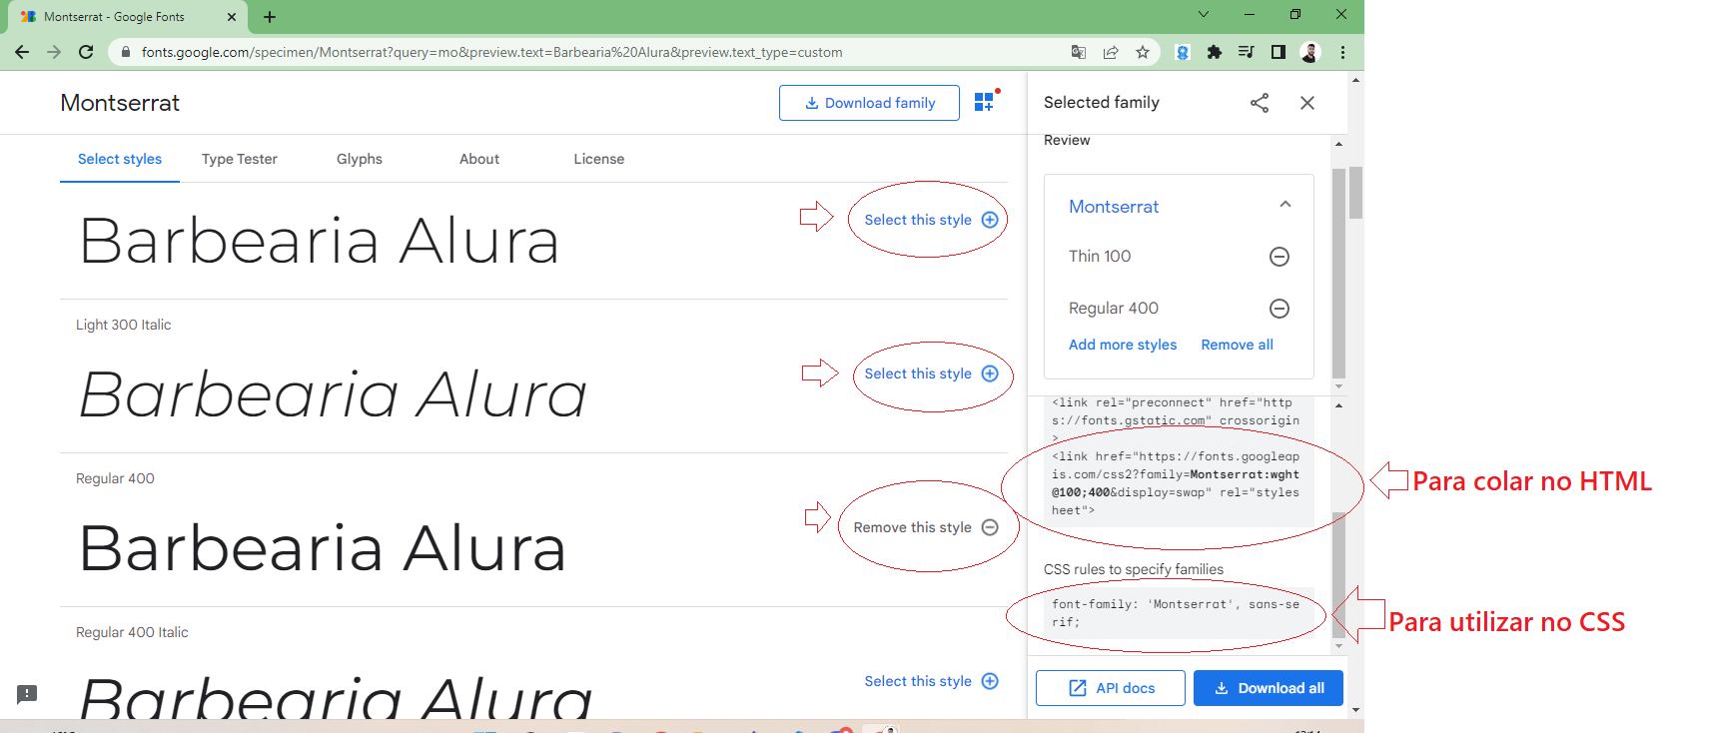Select the Regular 400 Italic style
Viewport: 1715px width, 733px height.
click(x=931, y=681)
